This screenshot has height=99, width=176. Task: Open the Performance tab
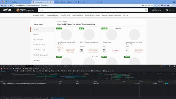pos(37,66)
